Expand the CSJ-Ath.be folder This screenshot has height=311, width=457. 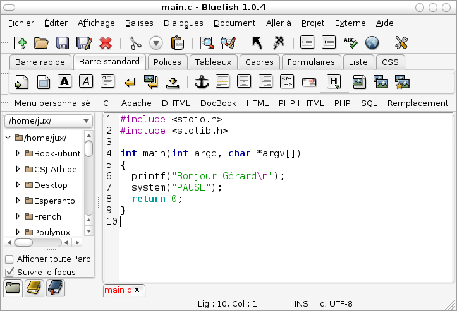[x=18, y=168]
